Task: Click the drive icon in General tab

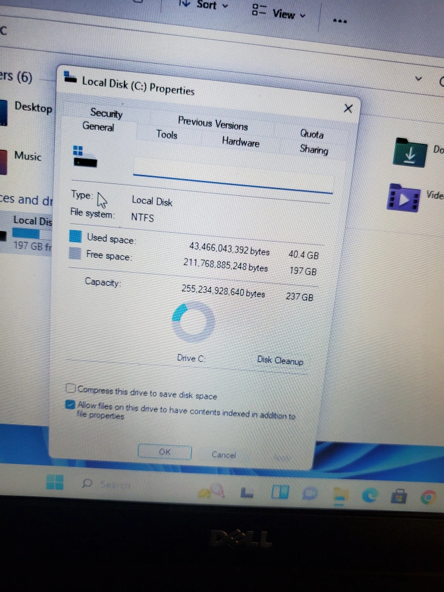Action: coord(84,156)
